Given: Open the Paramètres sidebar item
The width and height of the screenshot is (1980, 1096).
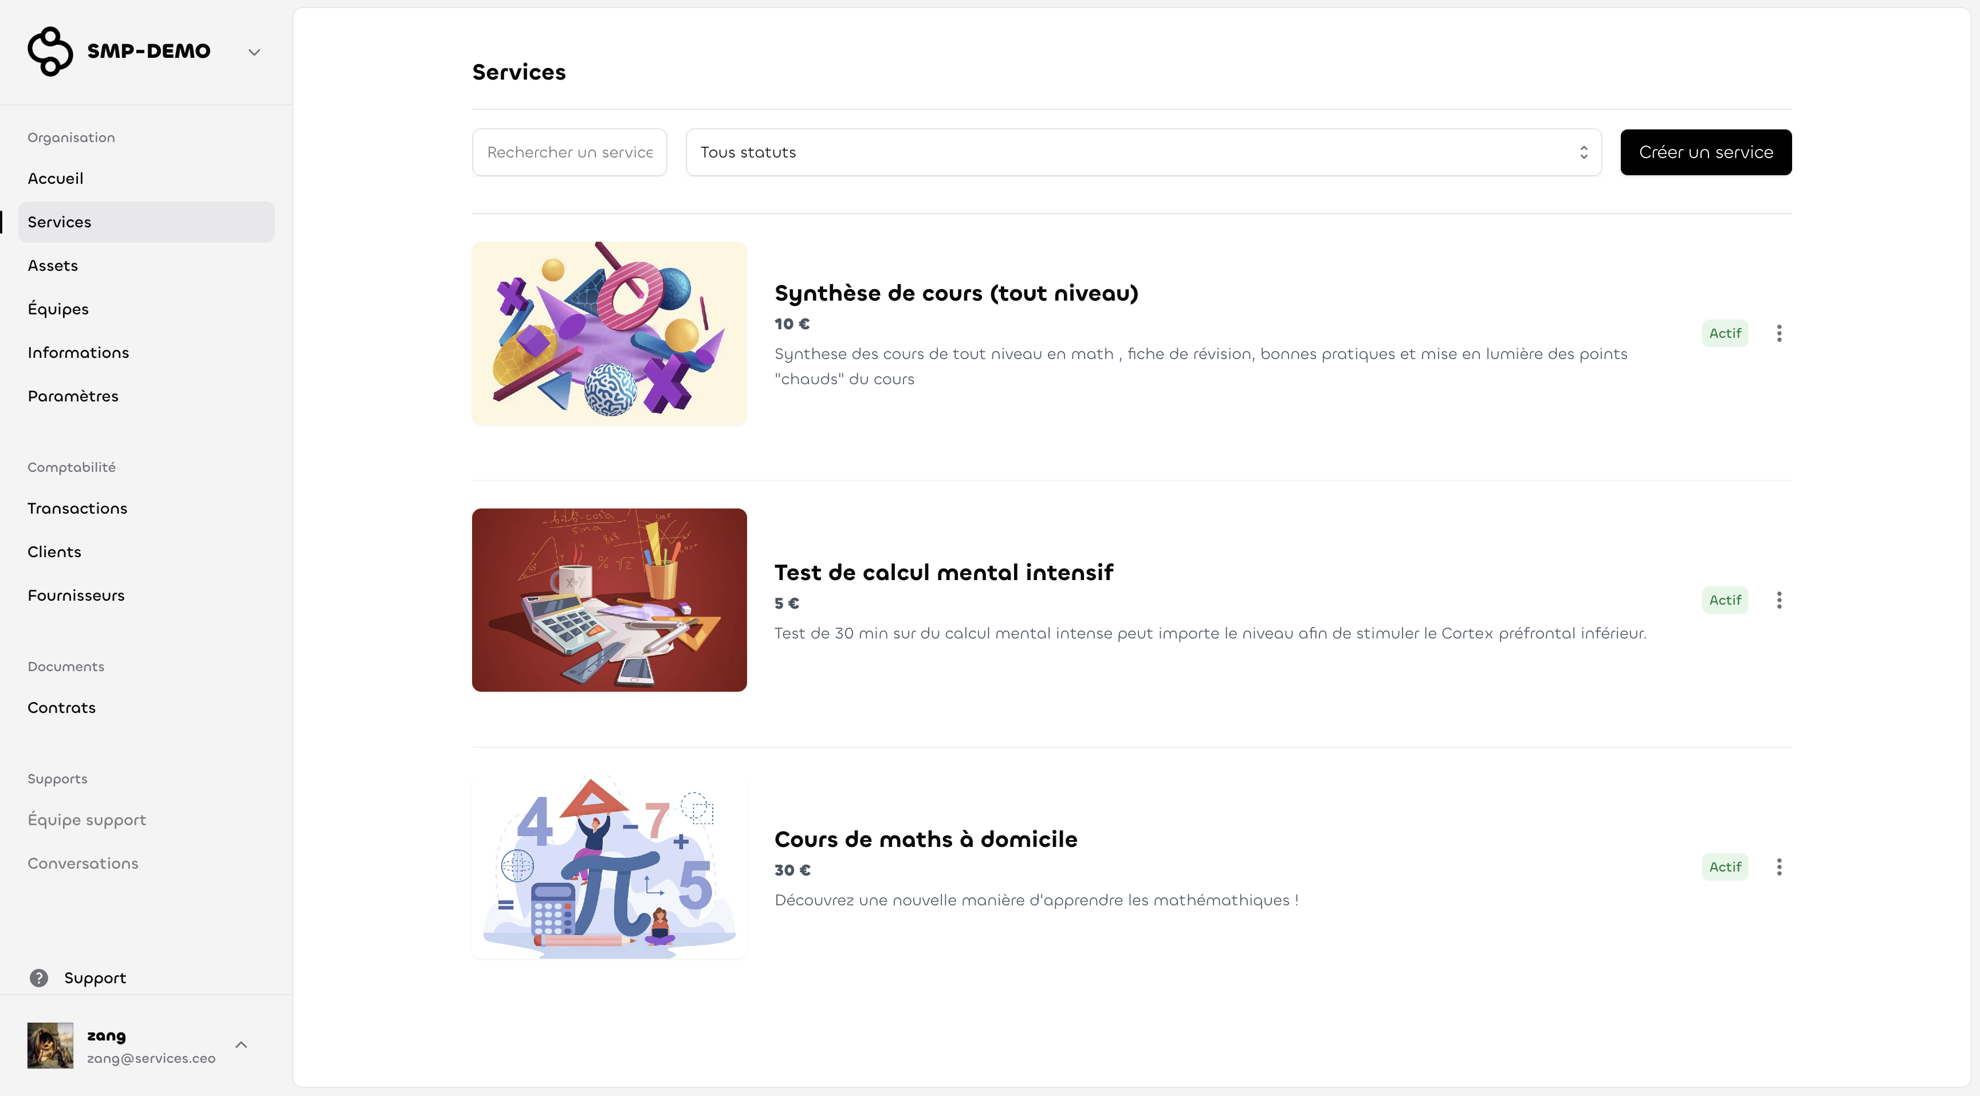Looking at the screenshot, I should click(x=73, y=396).
